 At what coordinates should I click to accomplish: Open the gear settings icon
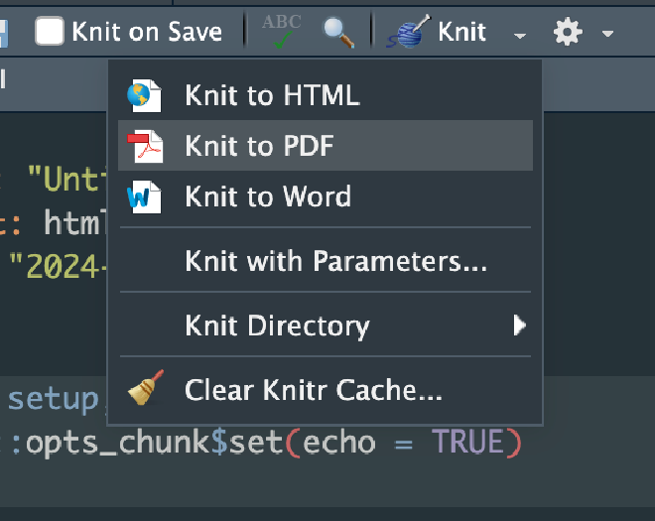pos(567,32)
